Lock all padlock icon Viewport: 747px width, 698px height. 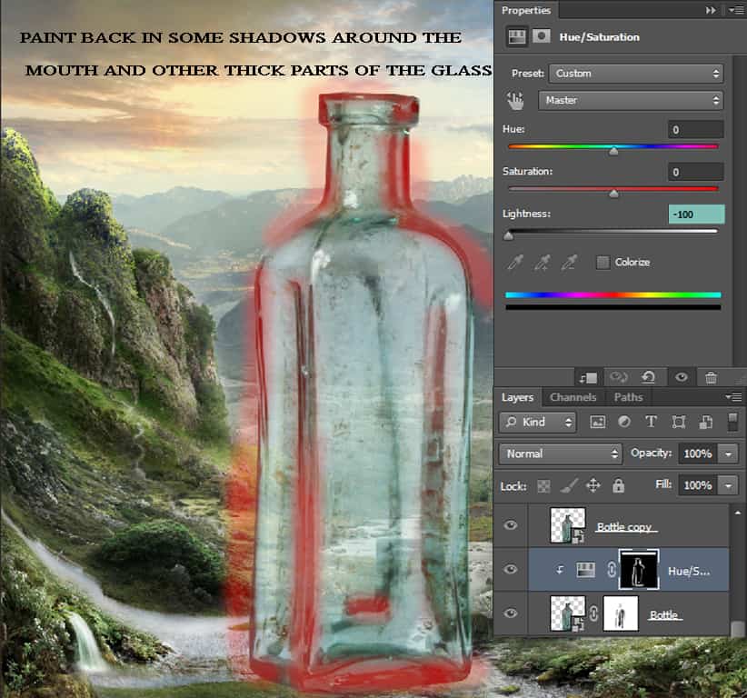pyautogui.click(x=618, y=485)
